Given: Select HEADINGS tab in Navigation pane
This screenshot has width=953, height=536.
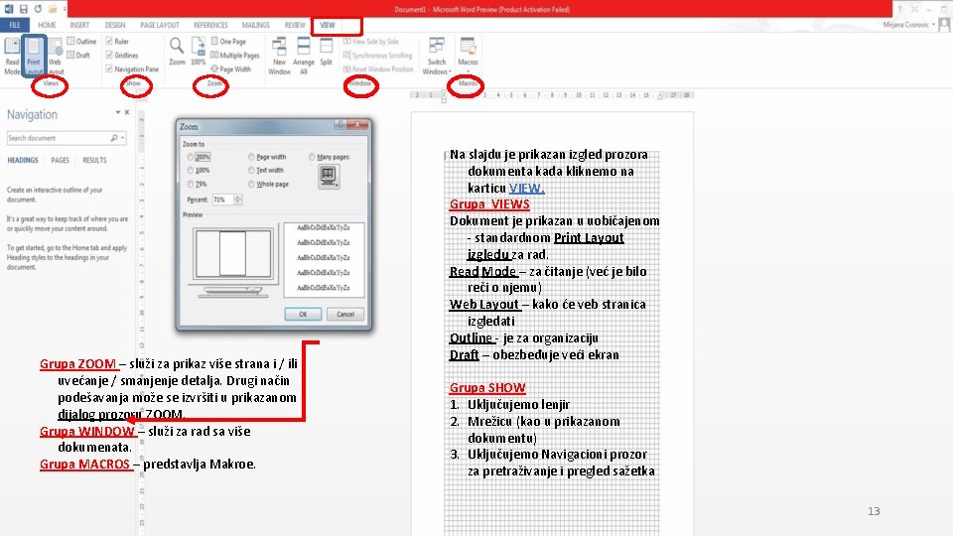Looking at the screenshot, I should click(23, 161).
